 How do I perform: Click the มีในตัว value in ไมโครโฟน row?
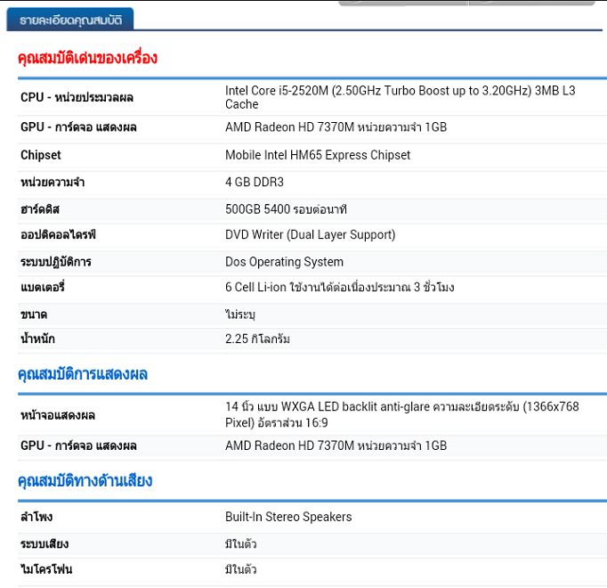click(241, 569)
